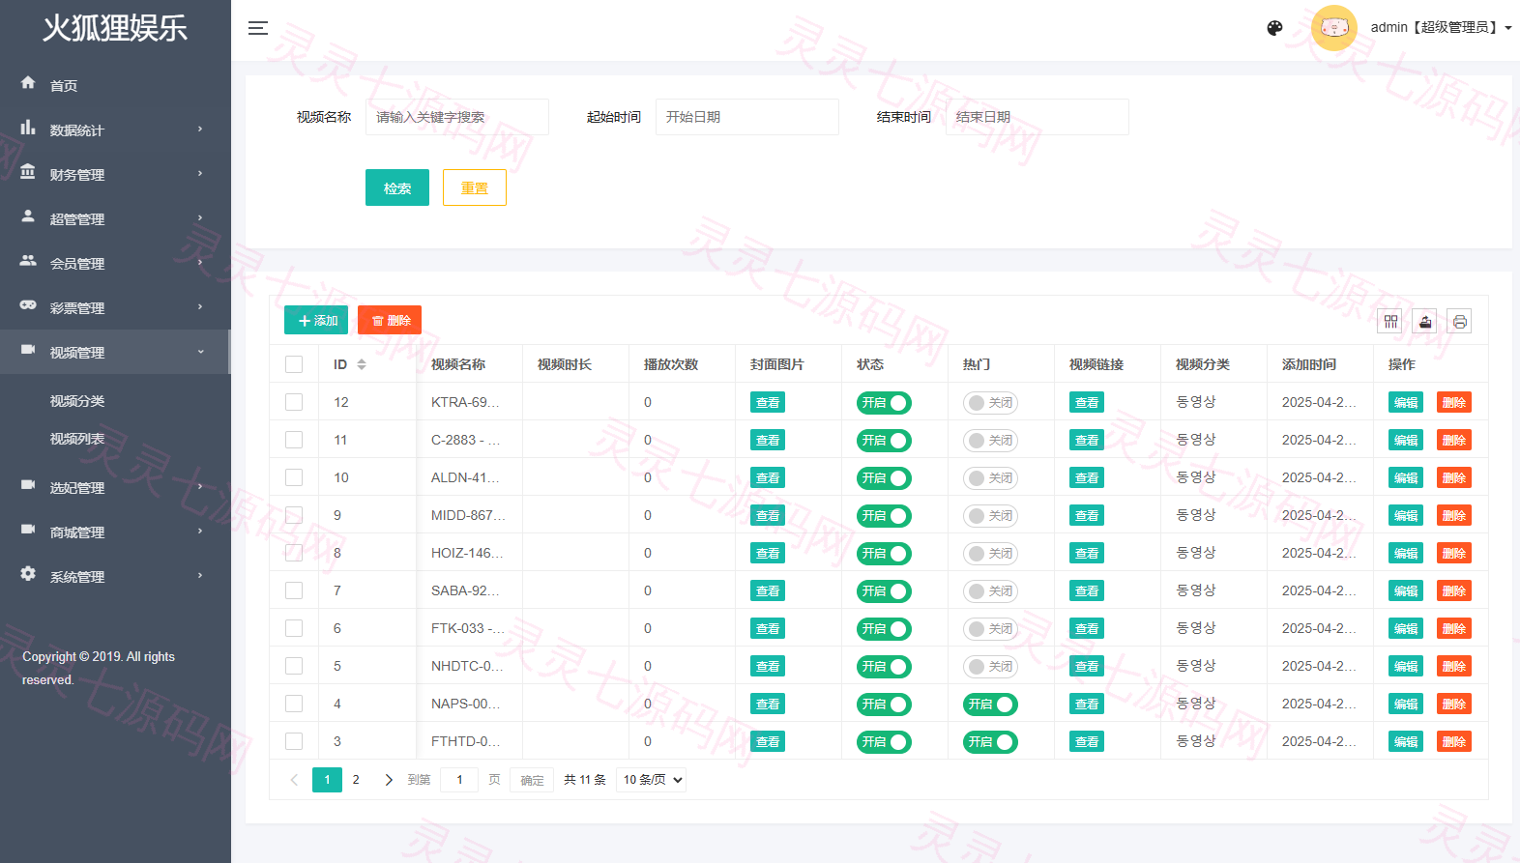Collapse the 视频管理 sidebar menu

(x=115, y=352)
